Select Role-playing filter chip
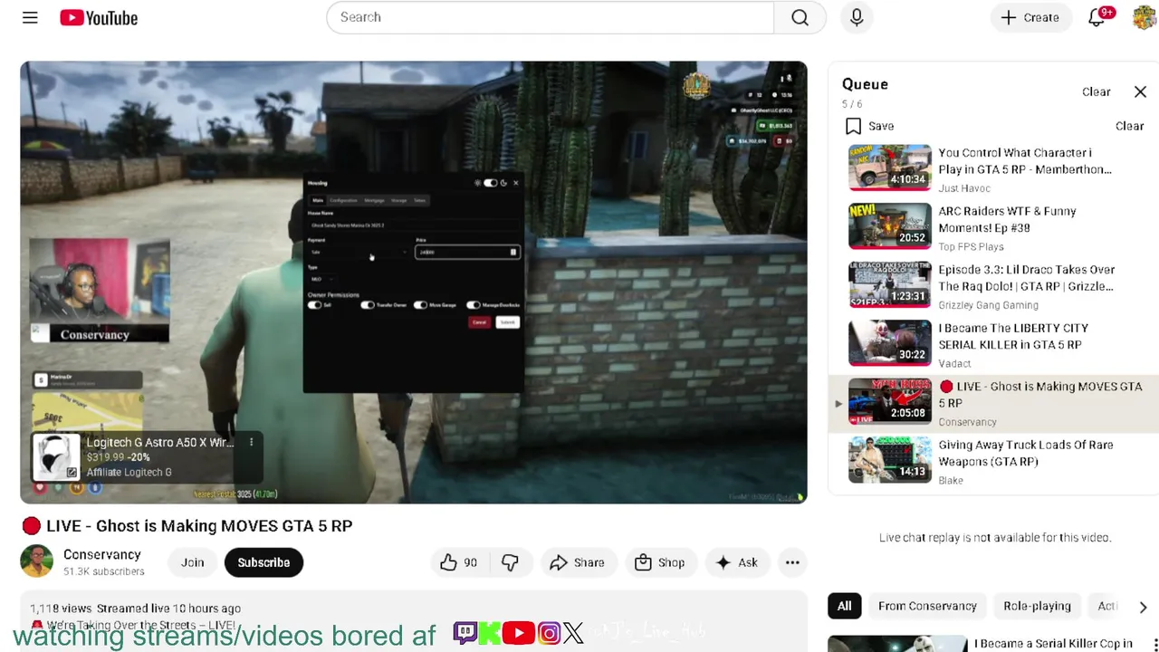Image resolution: width=1159 pixels, height=652 pixels. coord(1037,606)
